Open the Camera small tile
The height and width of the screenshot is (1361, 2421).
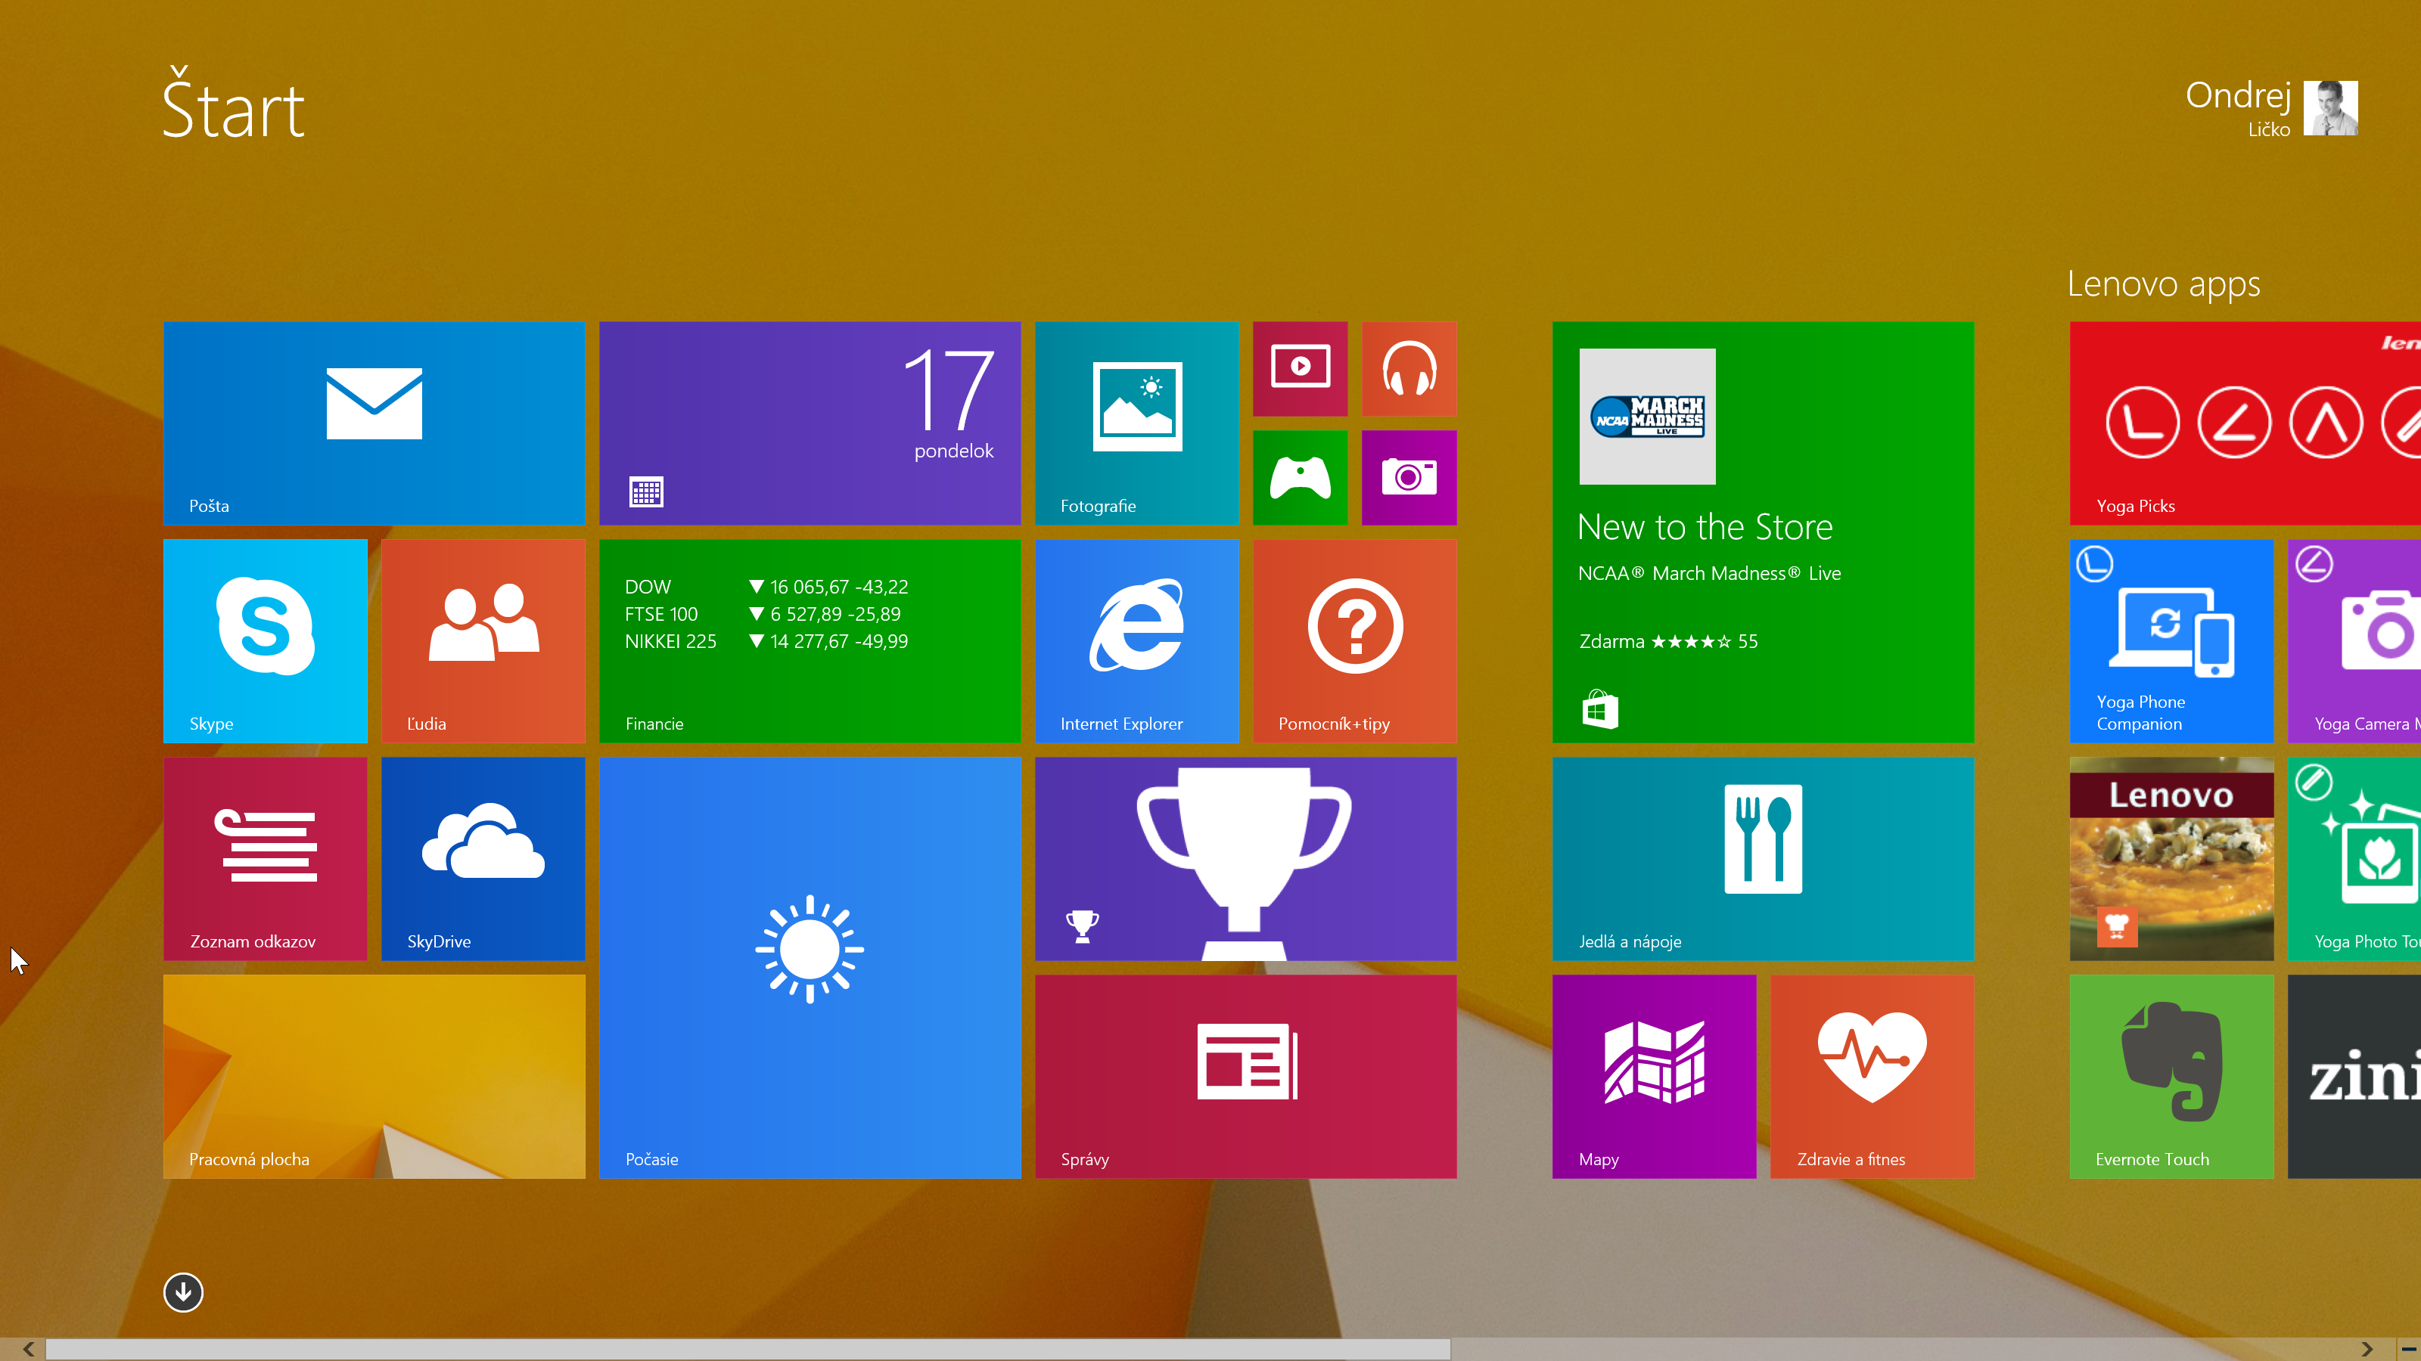coord(1409,477)
